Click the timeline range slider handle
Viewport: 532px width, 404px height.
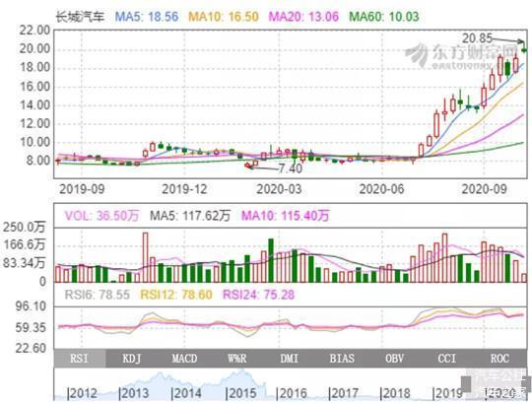[x=465, y=384]
